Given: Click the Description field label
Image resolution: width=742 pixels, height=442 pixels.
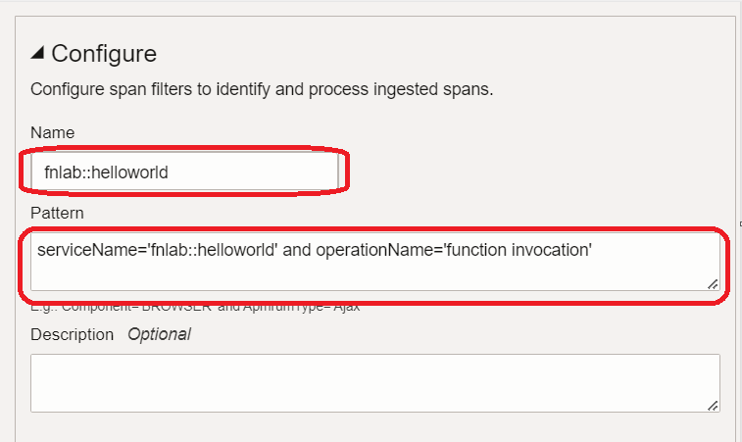Looking at the screenshot, I should (x=72, y=334).
